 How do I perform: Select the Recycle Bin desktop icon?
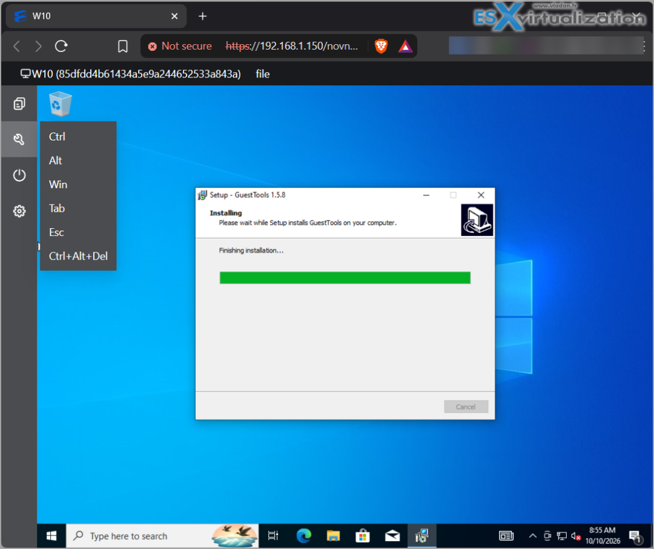61,104
